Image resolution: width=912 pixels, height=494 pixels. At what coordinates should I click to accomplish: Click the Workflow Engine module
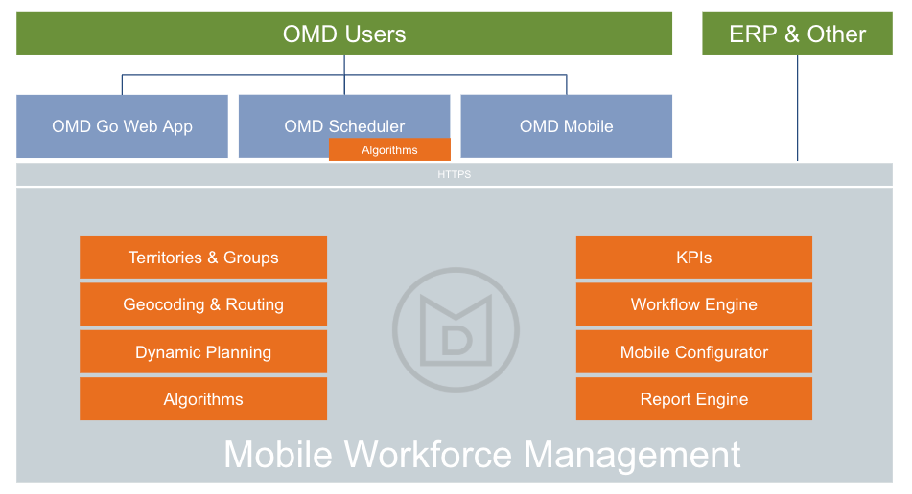693,304
